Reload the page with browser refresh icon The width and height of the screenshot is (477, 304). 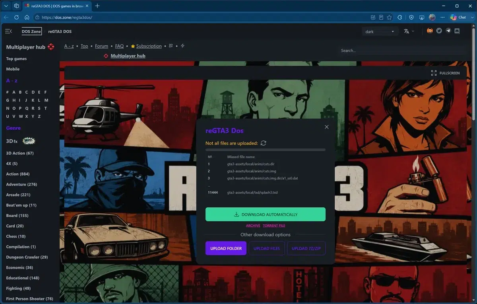pyautogui.click(x=16, y=17)
